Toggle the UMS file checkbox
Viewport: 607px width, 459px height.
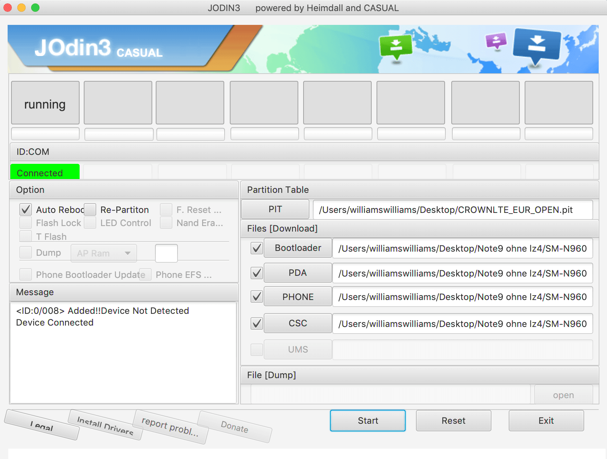pos(257,350)
